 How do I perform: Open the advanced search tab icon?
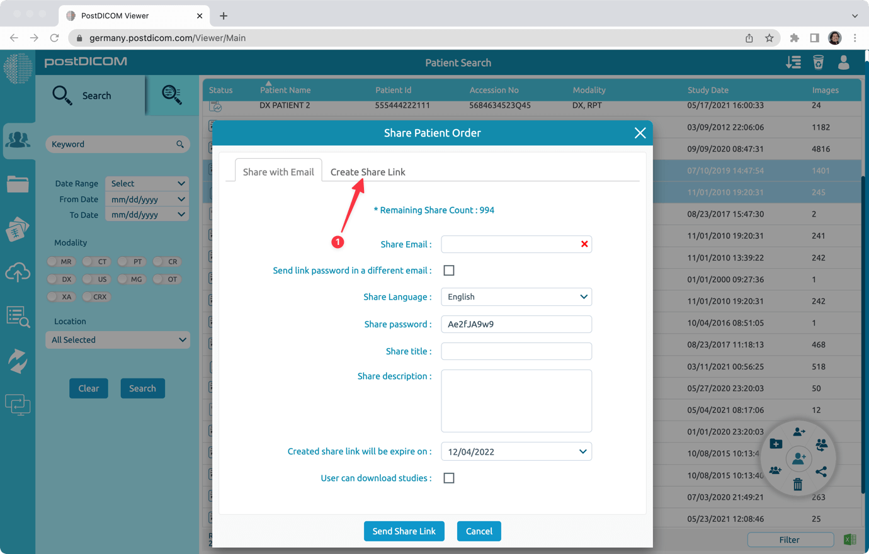coord(172,95)
